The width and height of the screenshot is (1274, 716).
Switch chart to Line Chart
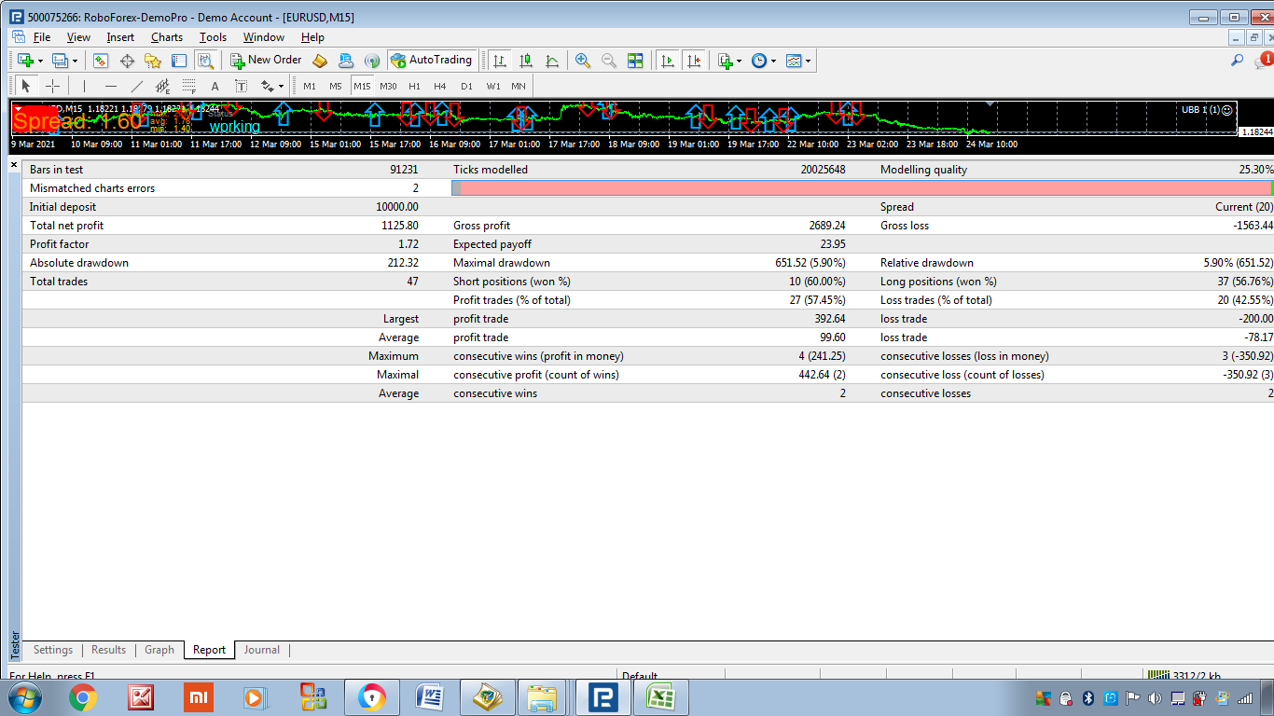[x=552, y=61]
